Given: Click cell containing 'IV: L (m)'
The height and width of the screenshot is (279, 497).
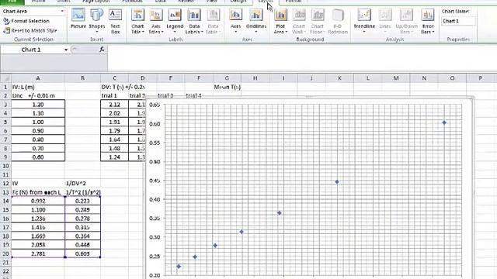Looking at the screenshot, I should [x=38, y=87].
